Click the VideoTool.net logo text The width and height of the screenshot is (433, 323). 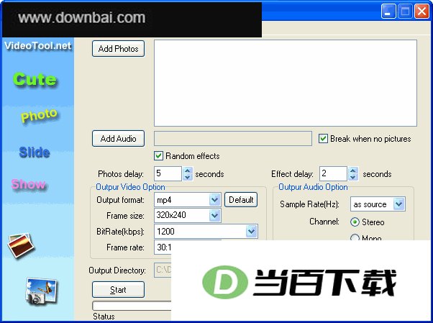(x=38, y=45)
